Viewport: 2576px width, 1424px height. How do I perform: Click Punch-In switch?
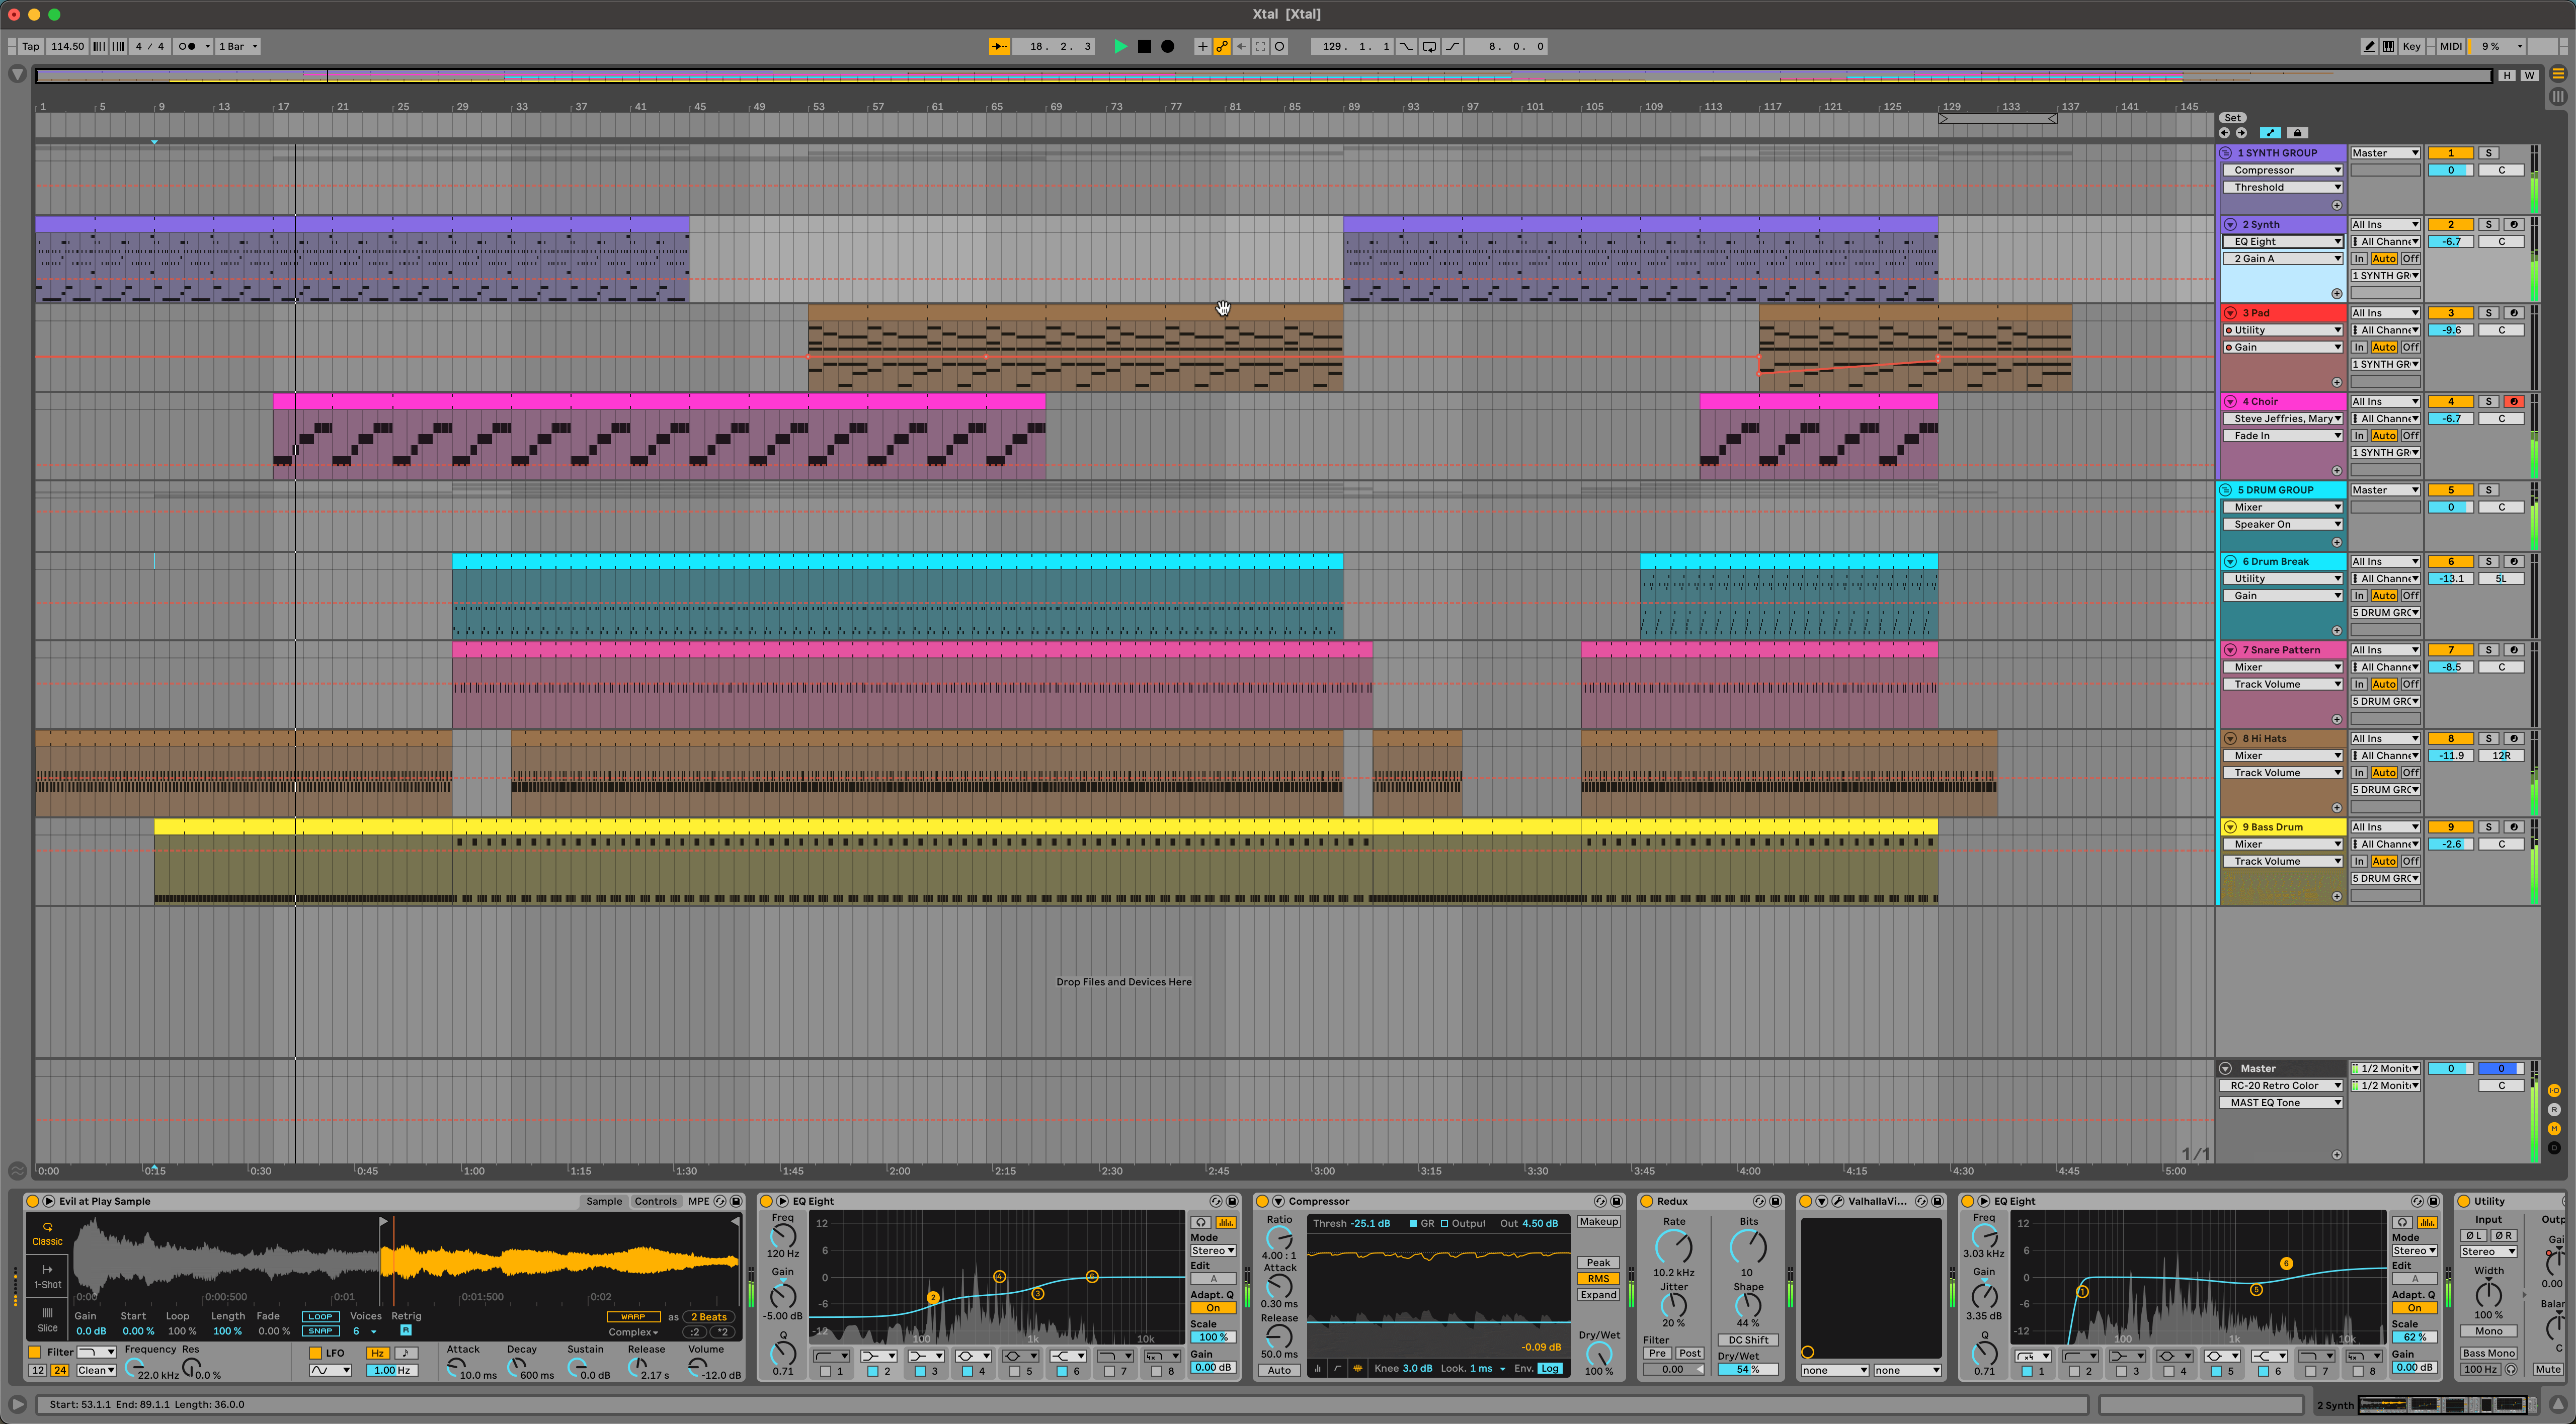click(x=1406, y=46)
